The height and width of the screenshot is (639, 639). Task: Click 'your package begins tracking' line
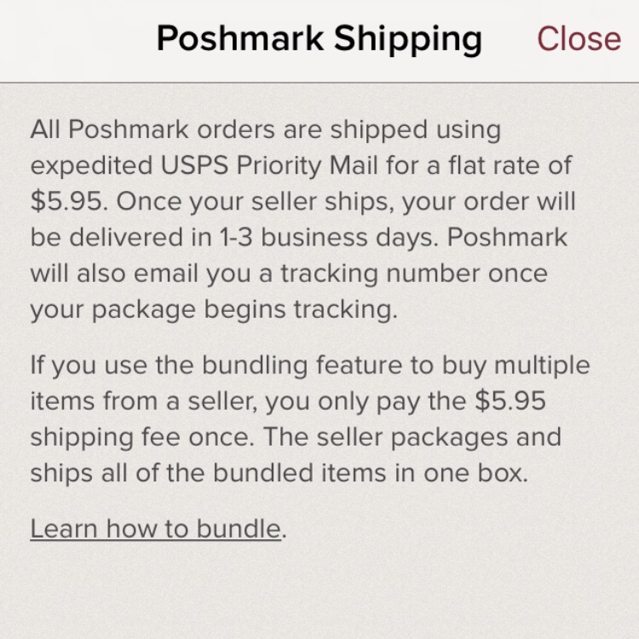pyautogui.click(x=213, y=310)
